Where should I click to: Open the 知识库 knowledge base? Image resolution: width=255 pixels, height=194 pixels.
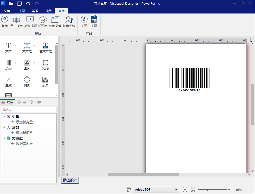(x=43, y=22)
